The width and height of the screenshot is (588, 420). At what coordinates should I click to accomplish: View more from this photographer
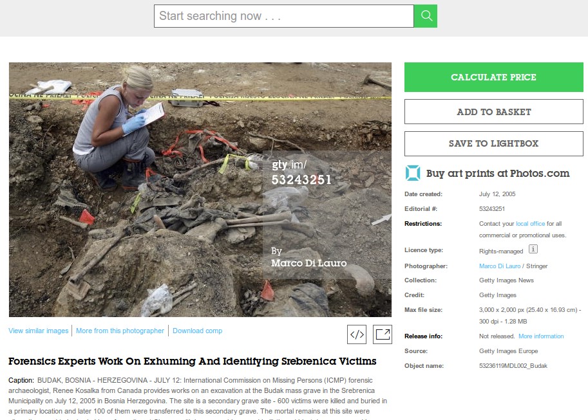(120, 330)
